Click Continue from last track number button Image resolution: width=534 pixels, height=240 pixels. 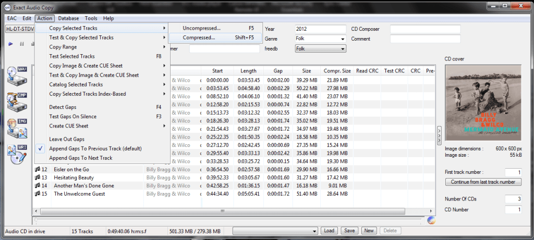(483, 182)
